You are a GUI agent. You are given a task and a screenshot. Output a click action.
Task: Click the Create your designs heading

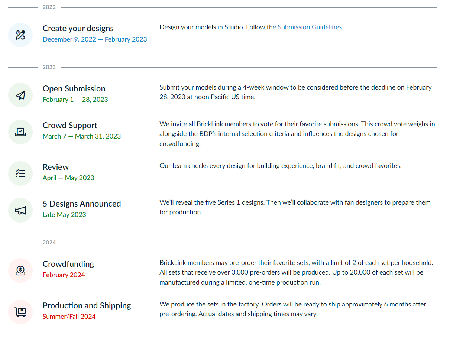(x=78, y=28)
